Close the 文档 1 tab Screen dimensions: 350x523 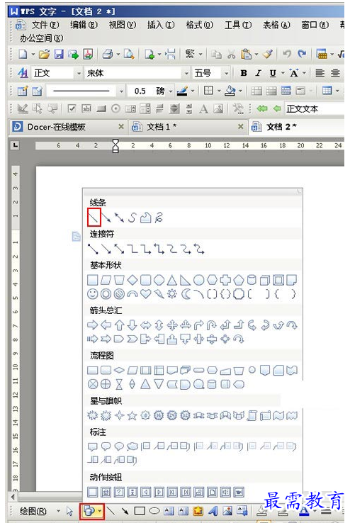241,126
